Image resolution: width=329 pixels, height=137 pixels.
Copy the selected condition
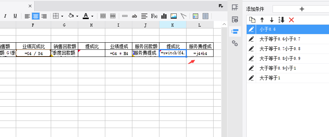[252, 20]
